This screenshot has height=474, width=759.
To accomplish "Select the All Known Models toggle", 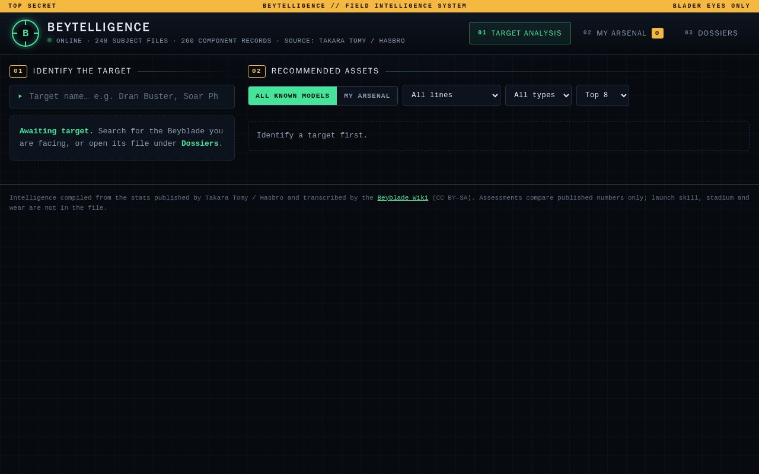I will 292,96.
